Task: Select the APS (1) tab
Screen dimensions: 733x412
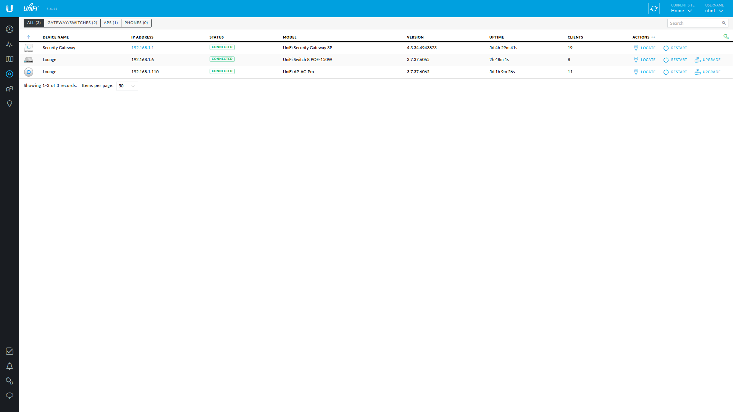Action: 111,23
